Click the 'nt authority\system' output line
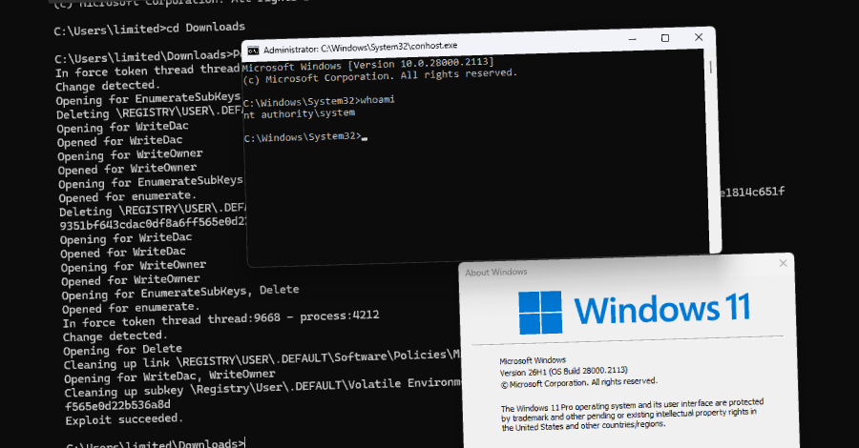The width and height of the screenshot is (859, 448). tap(299, 113)
